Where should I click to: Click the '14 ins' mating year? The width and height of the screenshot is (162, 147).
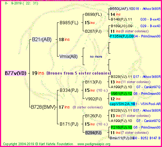116,14
